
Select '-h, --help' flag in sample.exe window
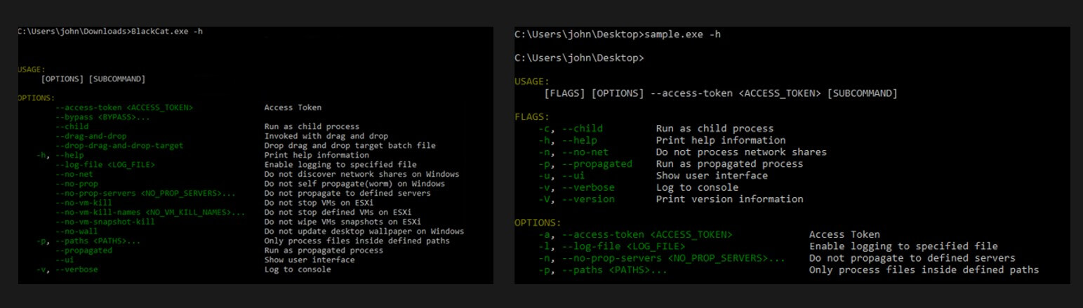[567, 140]
